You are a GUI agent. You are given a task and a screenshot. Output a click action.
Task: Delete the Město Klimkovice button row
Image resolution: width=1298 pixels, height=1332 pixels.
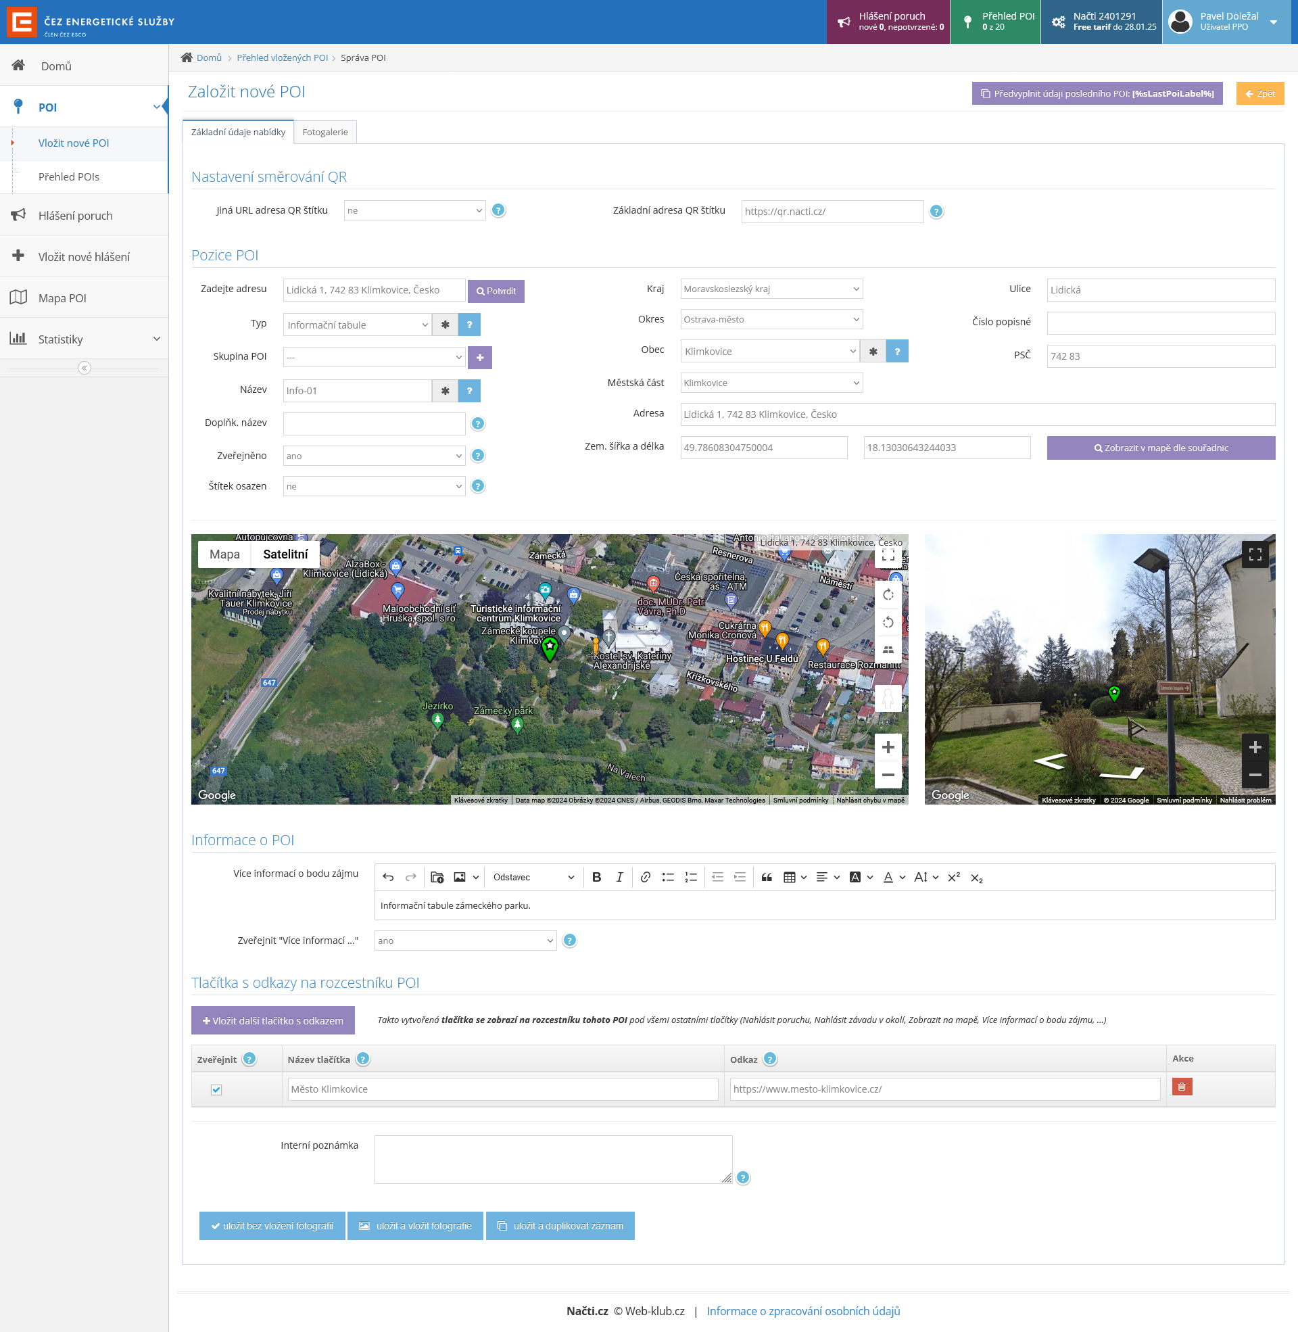(x=1182, y=1087)
